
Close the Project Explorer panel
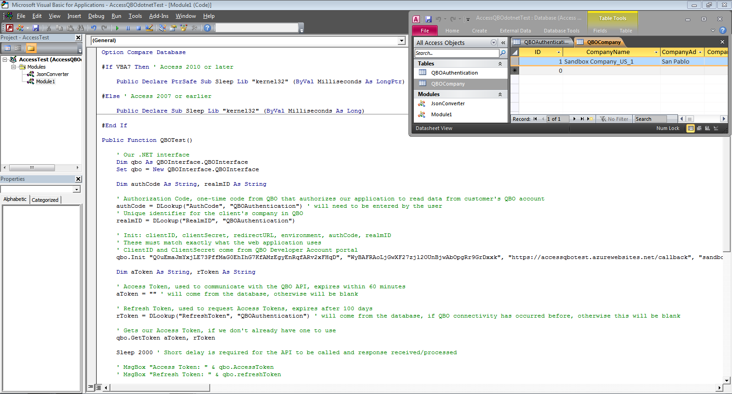[x=78, y=38]
